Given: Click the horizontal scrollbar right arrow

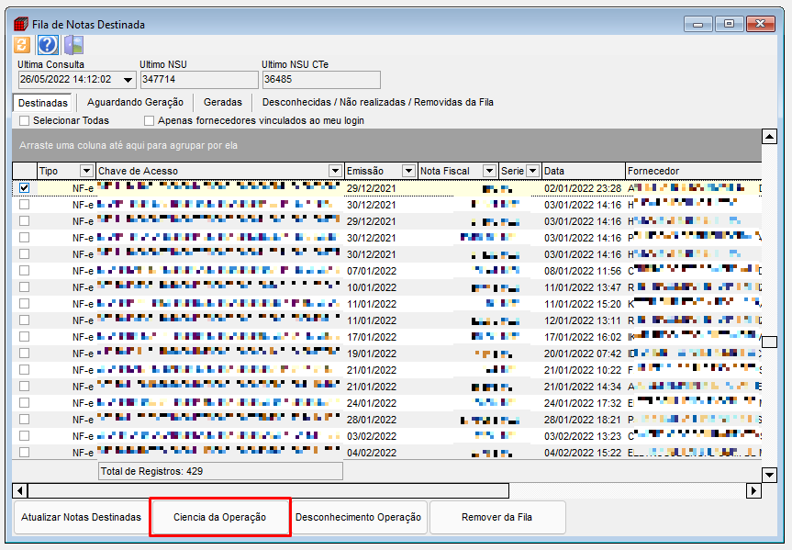Looking at the screenshot, I should pyautogui.click(x=753, y=490).
